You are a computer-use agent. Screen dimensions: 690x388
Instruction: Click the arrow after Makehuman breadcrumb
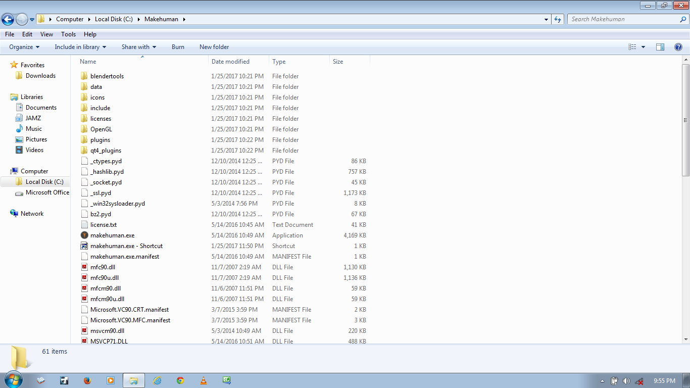pos(184,19)
